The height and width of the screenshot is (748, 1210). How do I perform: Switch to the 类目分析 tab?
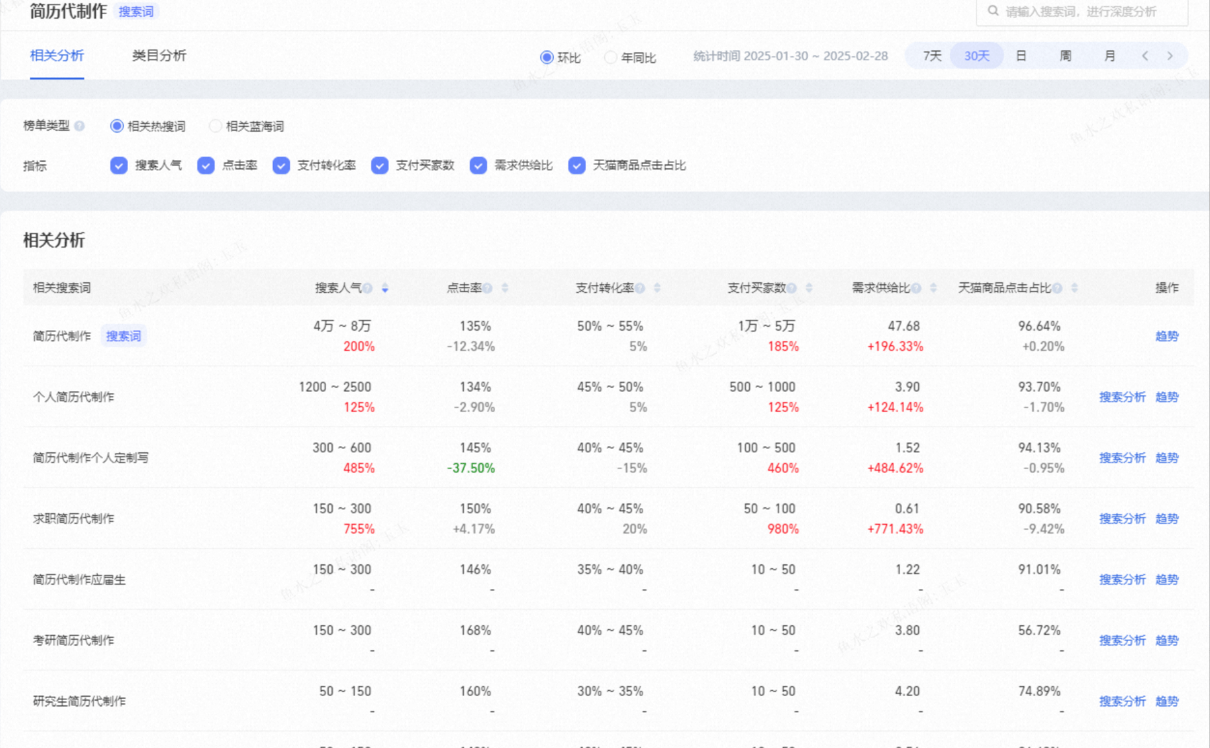pos(159,56)
